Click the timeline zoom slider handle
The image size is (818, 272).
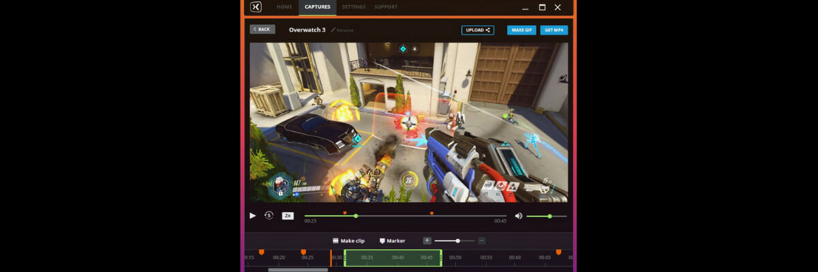point(457,240)
